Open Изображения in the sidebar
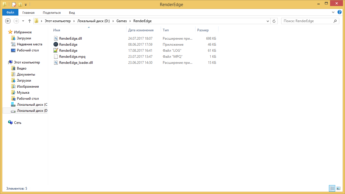 (x=28, y=87)
